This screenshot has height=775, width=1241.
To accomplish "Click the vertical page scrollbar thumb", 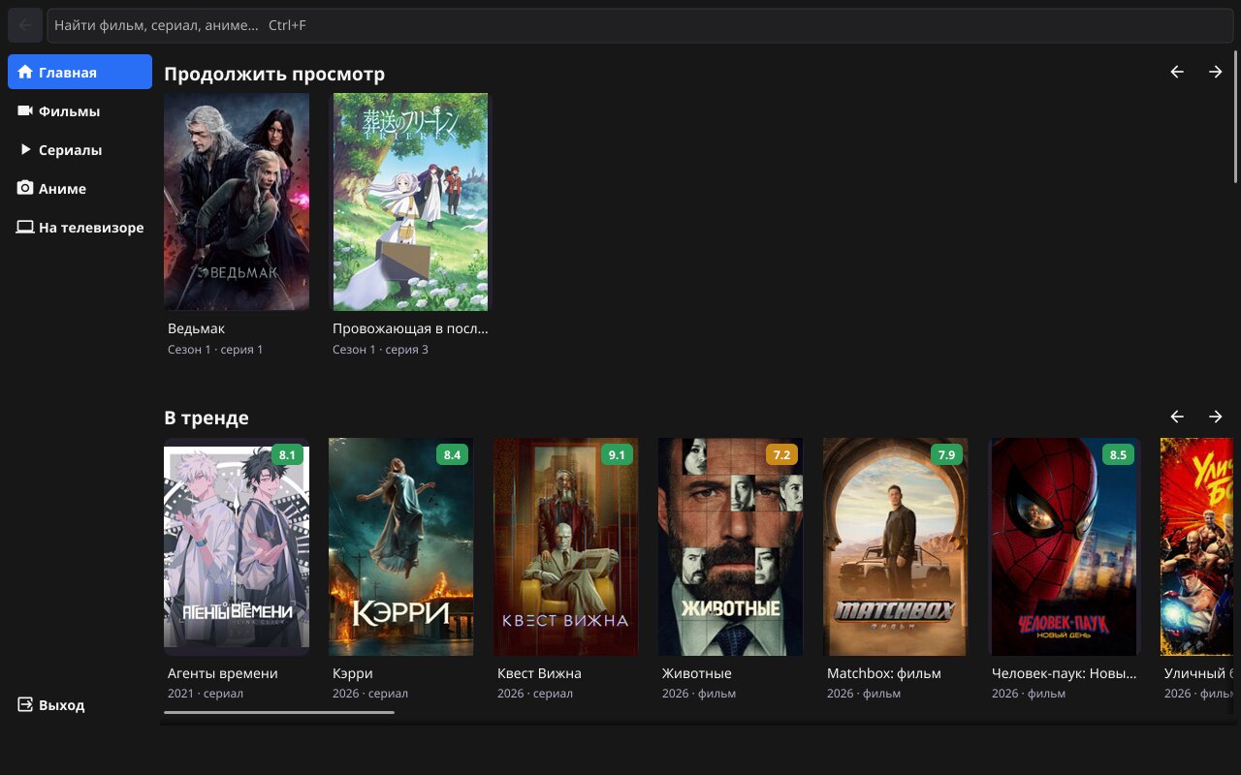I will pyautogui.click(x=1235, y=116).
